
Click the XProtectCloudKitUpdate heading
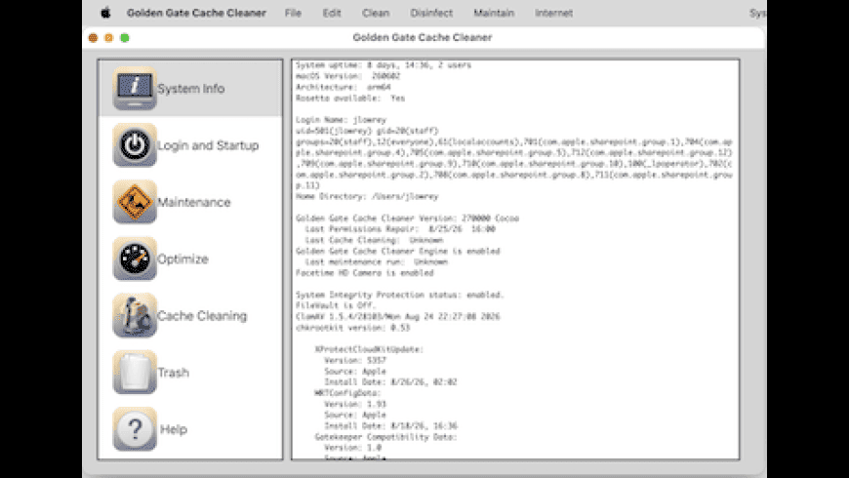coord(369,349)
